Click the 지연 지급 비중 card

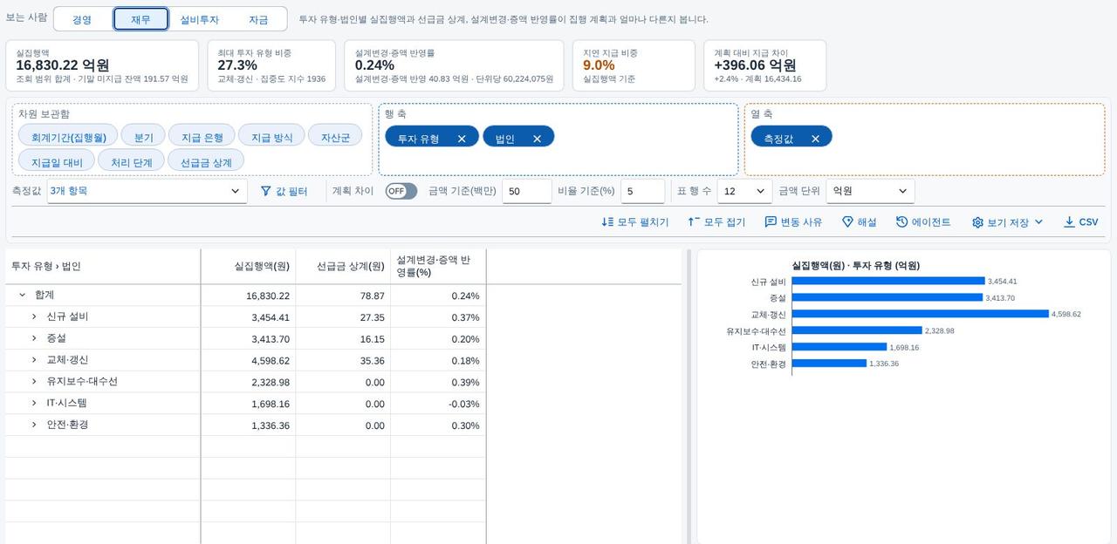click(634, 65)
